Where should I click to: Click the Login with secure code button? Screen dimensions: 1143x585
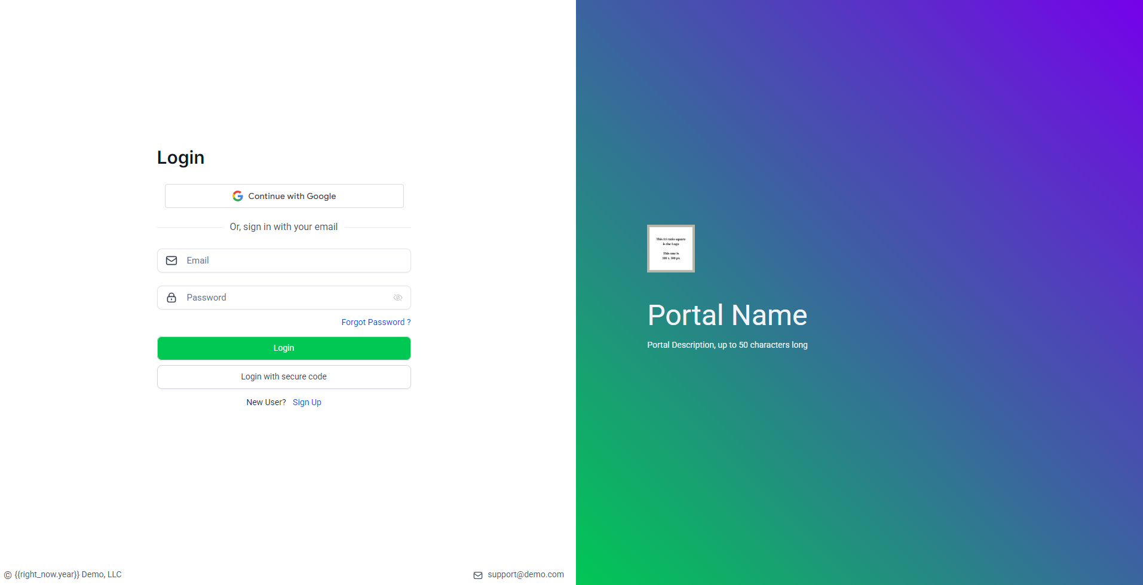284,376
